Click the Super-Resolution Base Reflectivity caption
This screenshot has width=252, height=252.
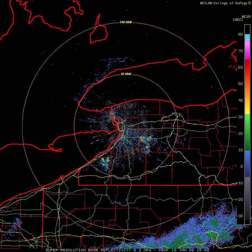tap(88, 250)
